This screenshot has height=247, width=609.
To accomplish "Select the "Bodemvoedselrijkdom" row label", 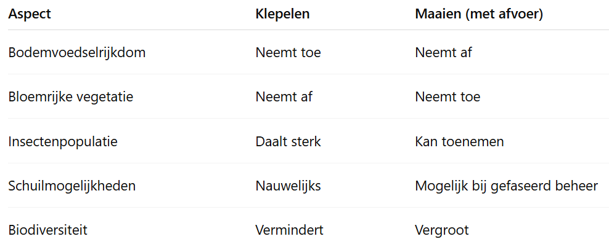I will pos(77,52).
